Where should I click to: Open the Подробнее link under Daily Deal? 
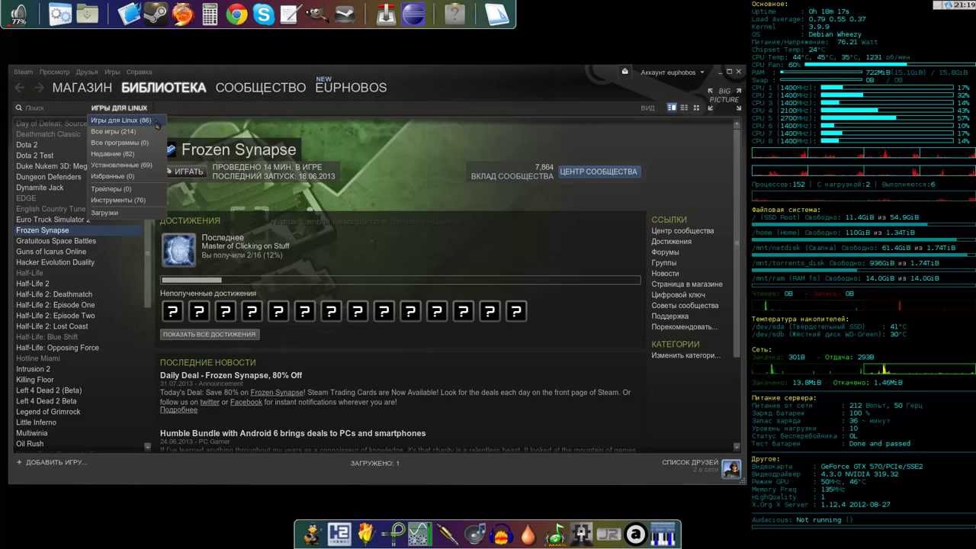tap(178, 410)
